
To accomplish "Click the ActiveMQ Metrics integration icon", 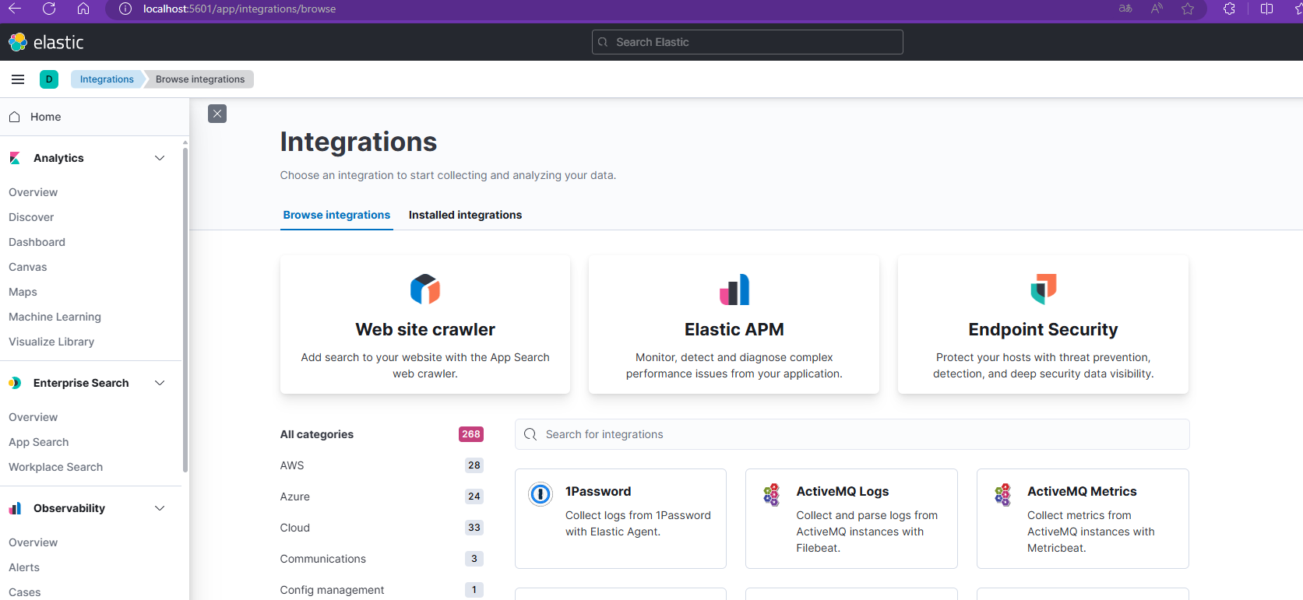I will pyautogui.click(x=1002, y=494).
